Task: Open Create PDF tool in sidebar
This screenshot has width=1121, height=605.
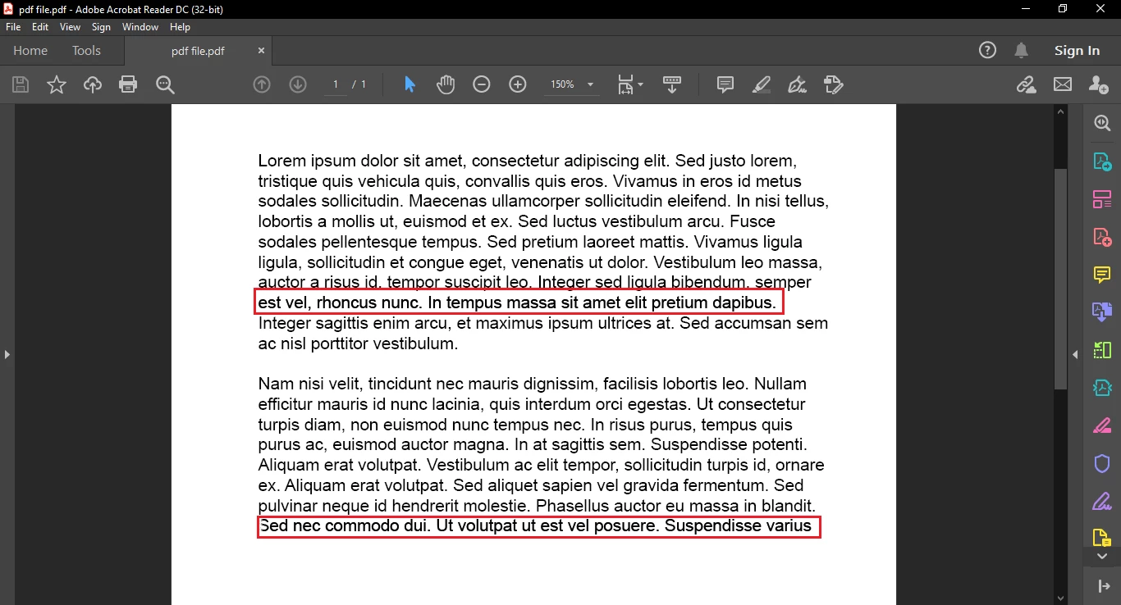Action: [1101, 237]
